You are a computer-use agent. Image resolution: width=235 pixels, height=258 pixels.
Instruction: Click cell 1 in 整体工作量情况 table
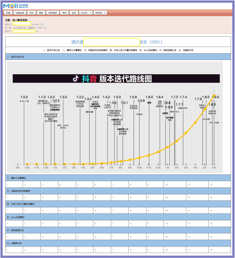(x=14, y=185)
